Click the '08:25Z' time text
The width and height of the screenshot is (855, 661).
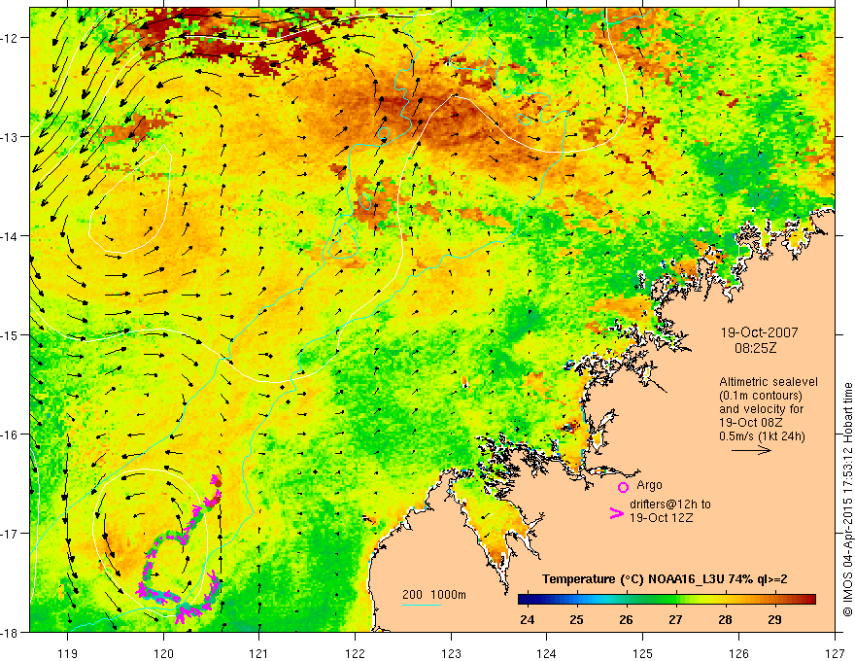click(755, 348)
